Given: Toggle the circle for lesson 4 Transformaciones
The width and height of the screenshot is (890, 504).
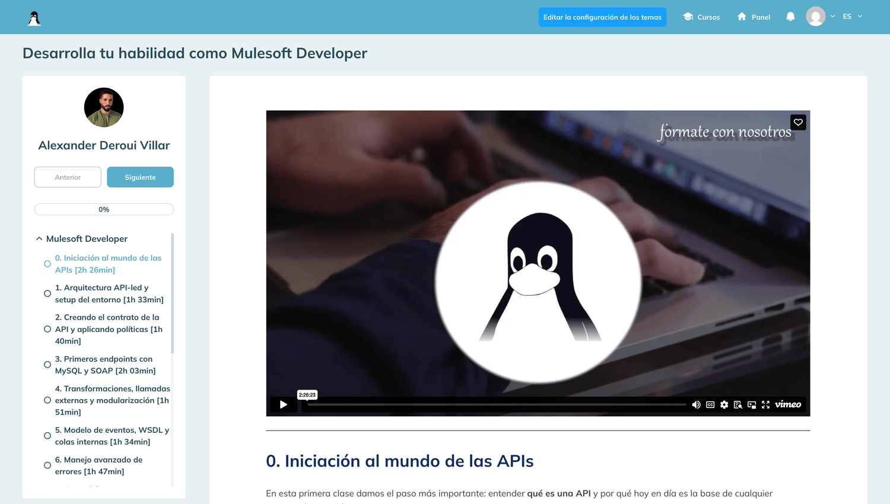Looking at the screenshot, I should click(47, 400).
